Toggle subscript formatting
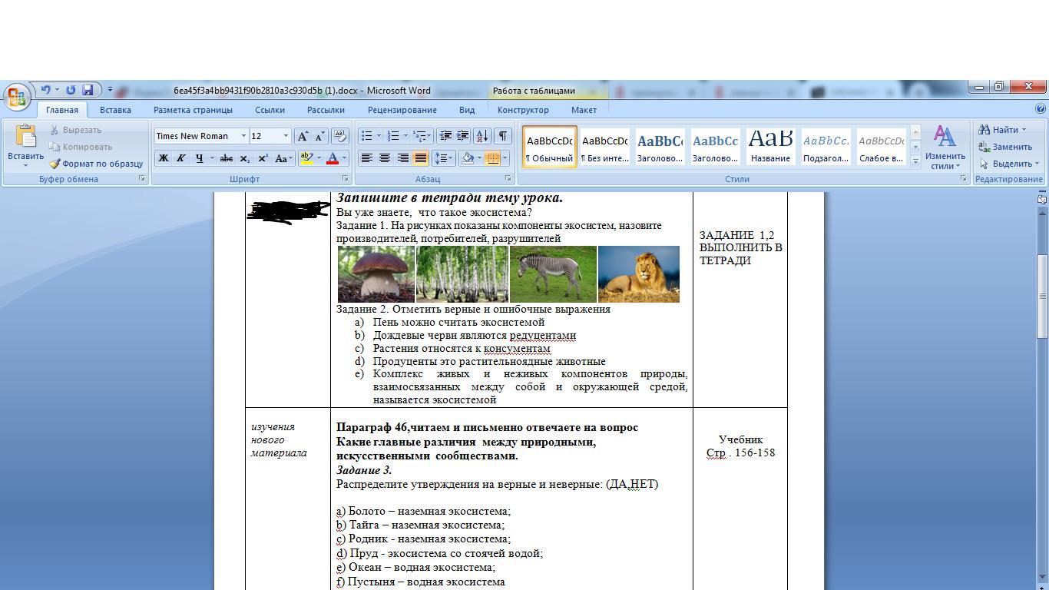 point(244,158)
